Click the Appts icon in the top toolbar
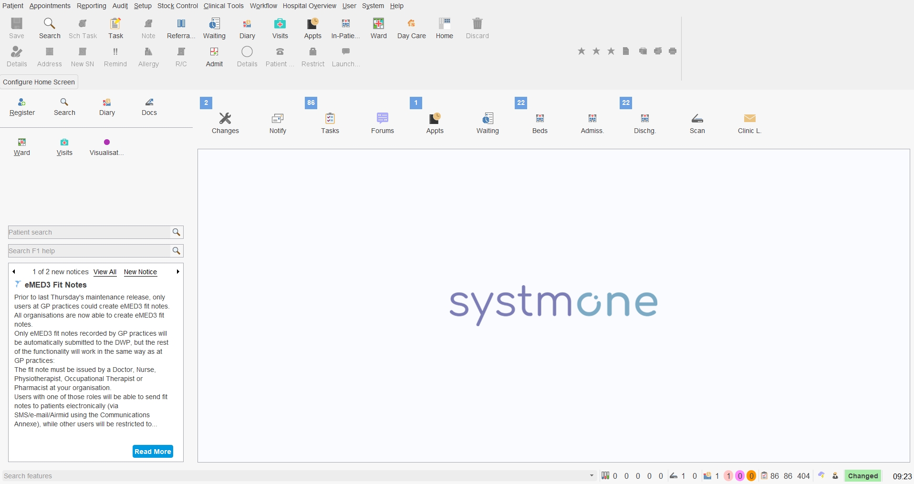 coord(312,28)
